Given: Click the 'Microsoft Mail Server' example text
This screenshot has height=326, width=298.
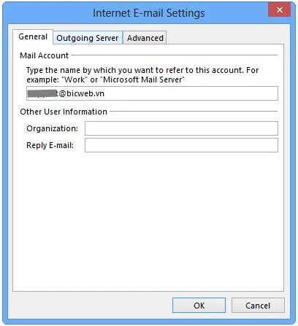Looking at the screenshot, I should pyautogui.click(x=142, y=79).
